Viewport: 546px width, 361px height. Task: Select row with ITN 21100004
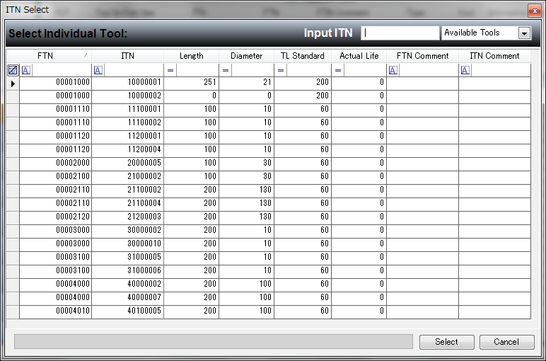(275, 203)
